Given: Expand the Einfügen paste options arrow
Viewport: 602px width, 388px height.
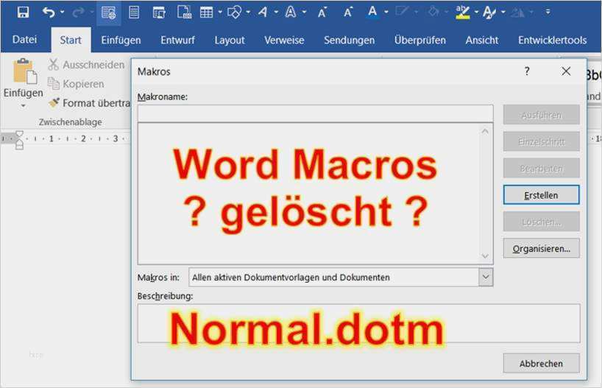Looking at the screenshot, I should (24, 105).
